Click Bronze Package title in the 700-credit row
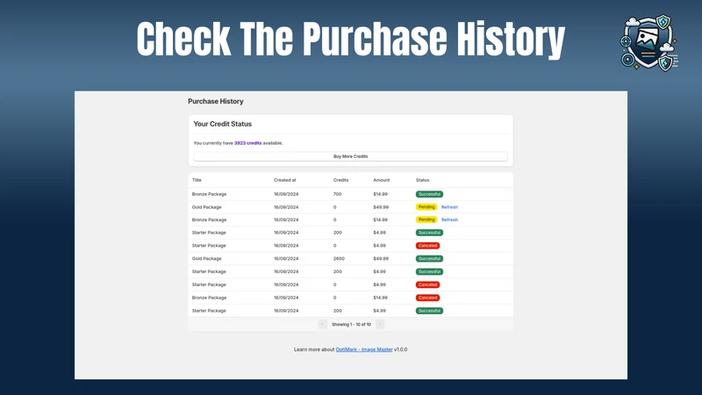This screenshot has width=702, height=395. [x=209, y=194]
